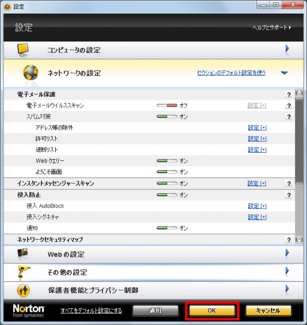
Task: Click the 電子メール保護 heading text
Action: pos(36,95)
